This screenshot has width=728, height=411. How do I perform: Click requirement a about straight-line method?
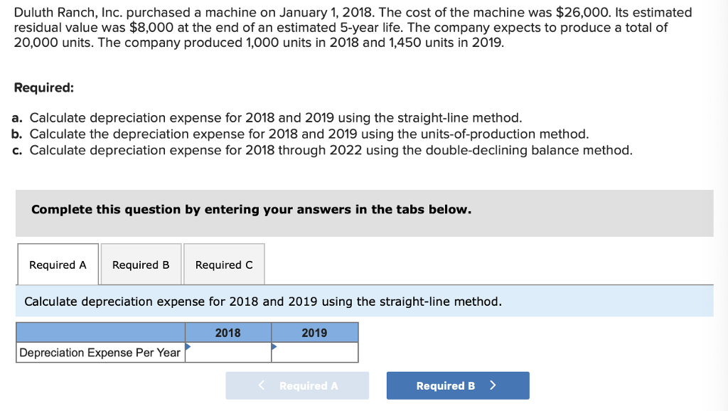267,117
